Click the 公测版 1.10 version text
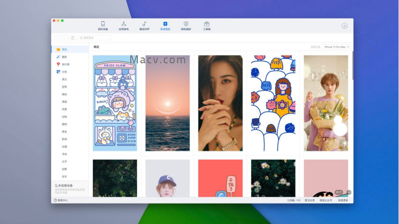Image resolution: width=399 pixels, height=224 pixels. 294,200
